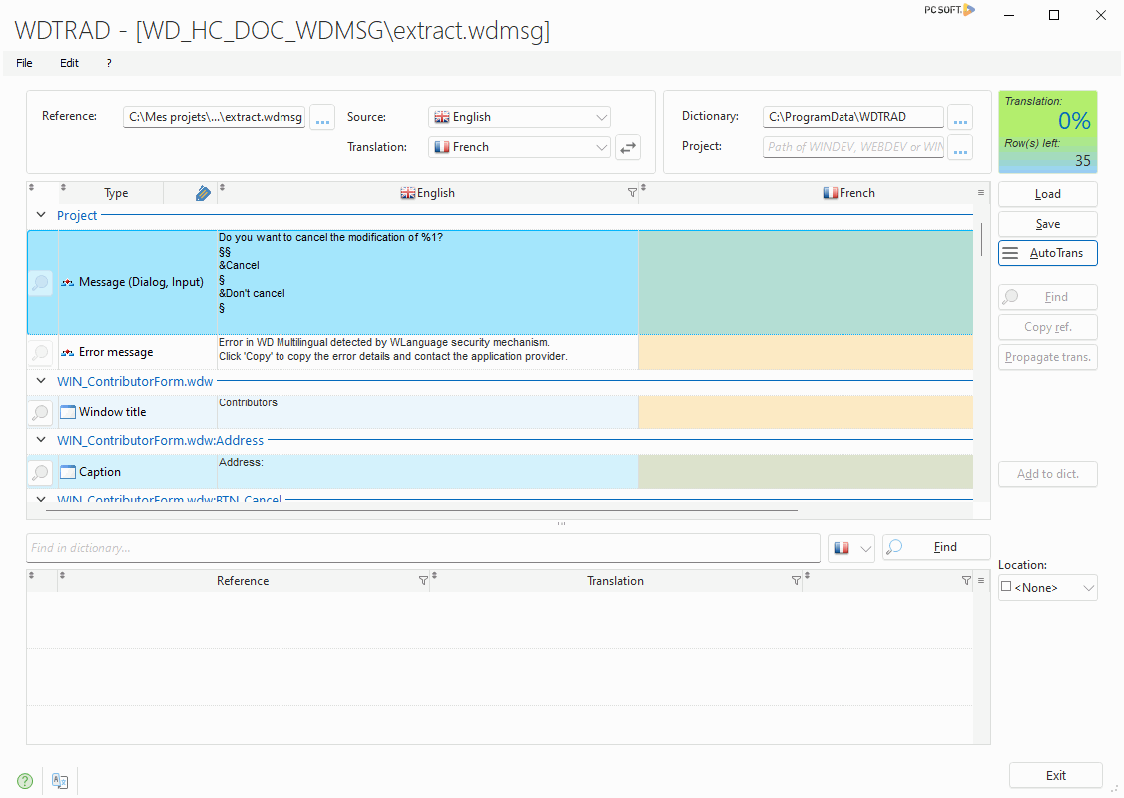1124x798 pixels.
Task: Click the Reference column header in dictionary table
Action: (x=243, y=581)
